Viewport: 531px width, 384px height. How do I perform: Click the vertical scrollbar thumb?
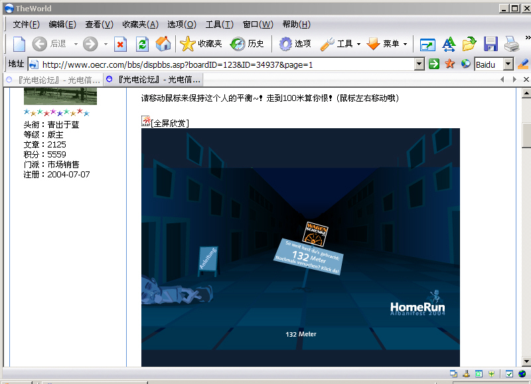tap(526, 136)
